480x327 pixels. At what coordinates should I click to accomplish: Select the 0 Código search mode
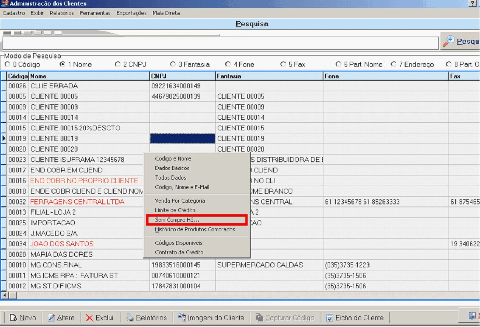pos(7,65)
